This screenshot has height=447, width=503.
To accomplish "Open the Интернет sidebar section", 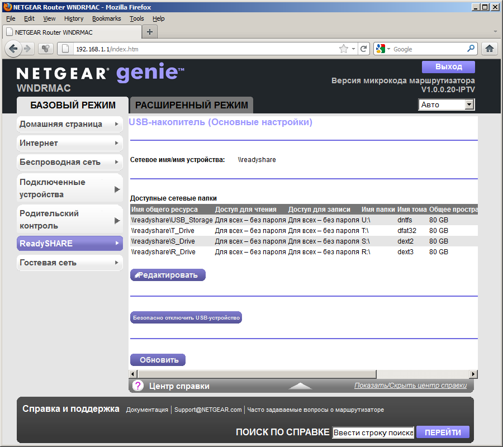I will (x=70, y=143).
